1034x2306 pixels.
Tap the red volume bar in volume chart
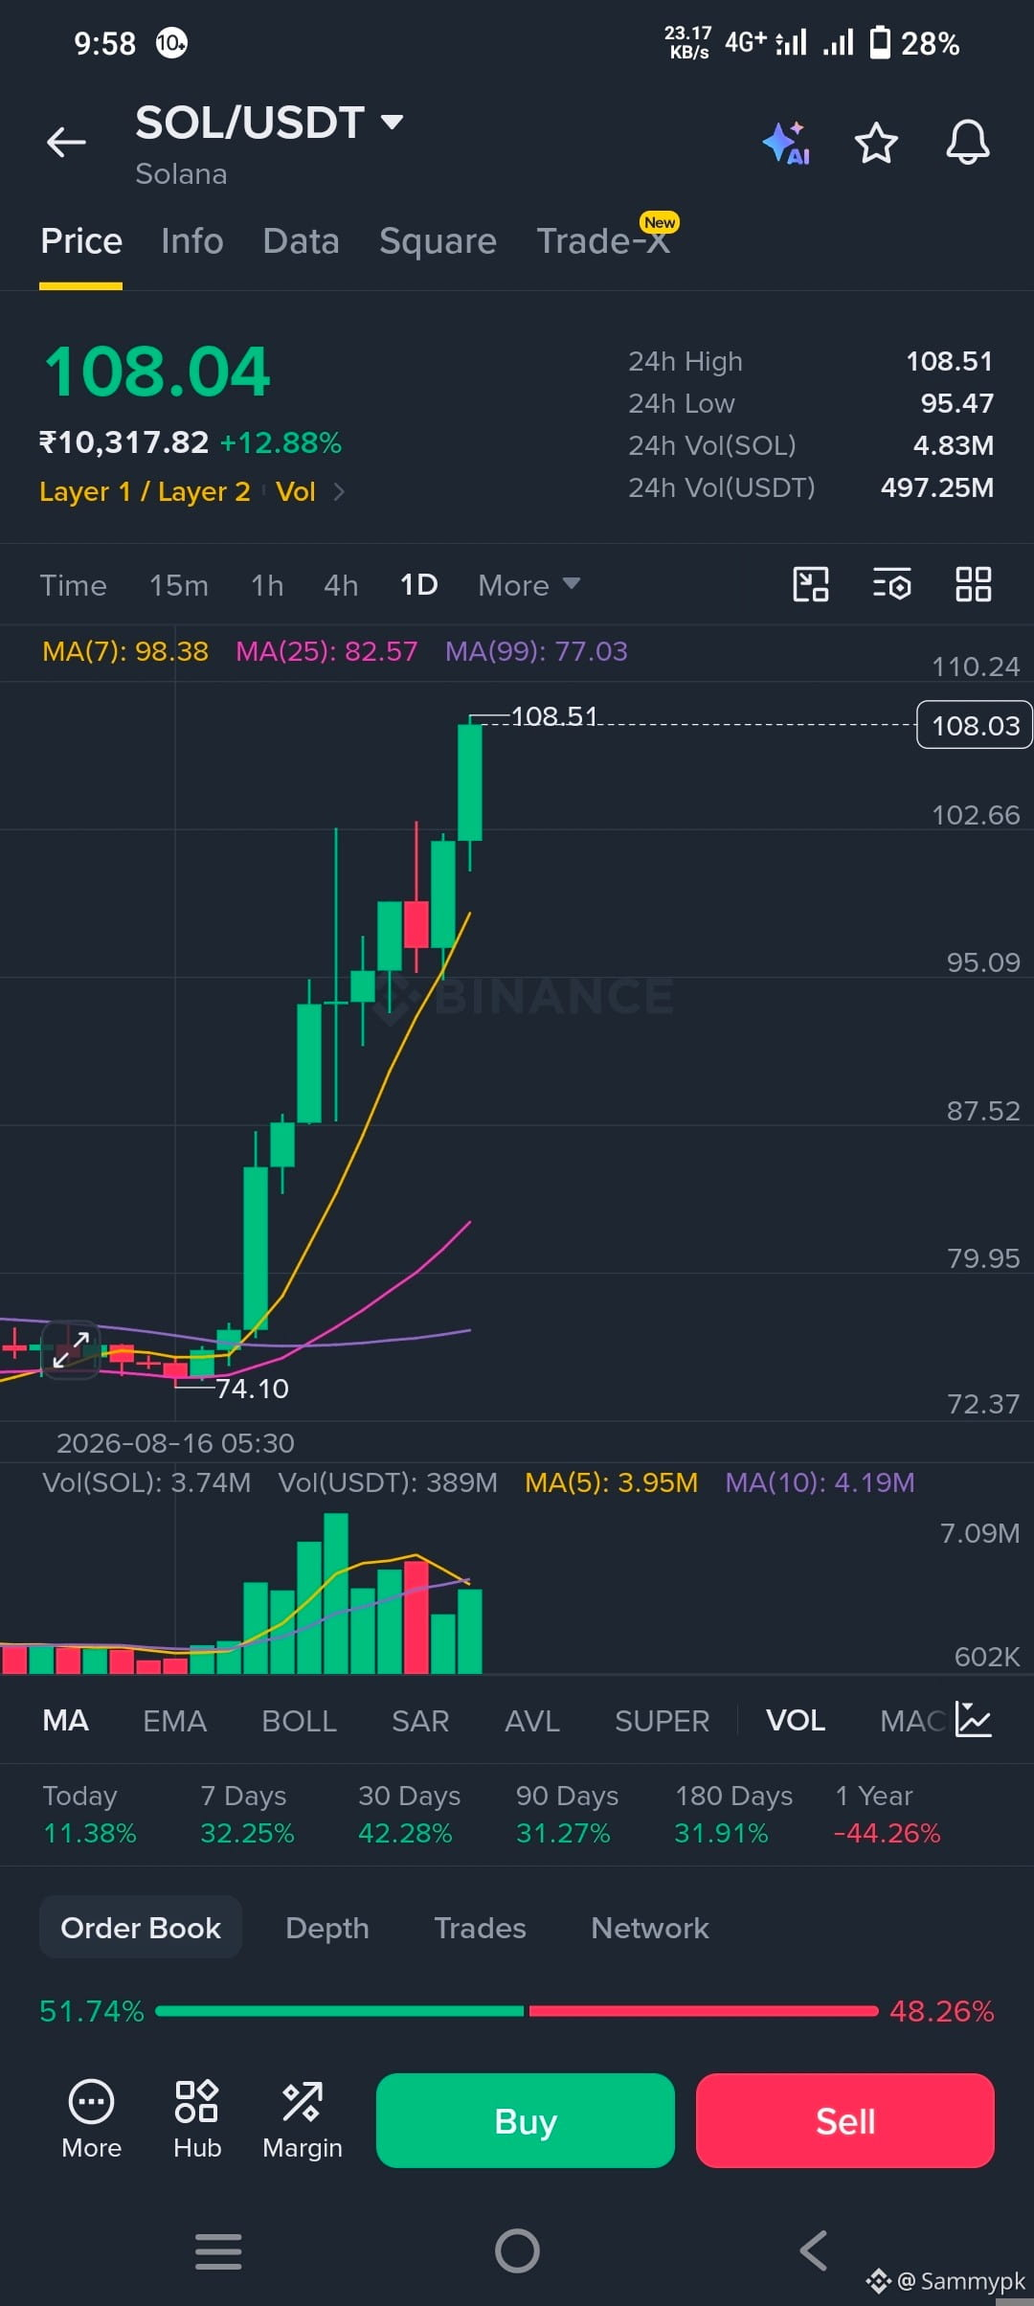(x=416, y=1616)
